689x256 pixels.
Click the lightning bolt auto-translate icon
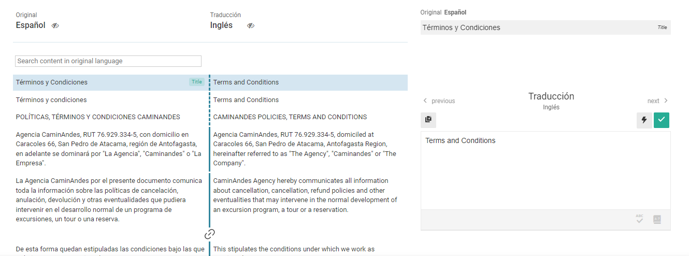644,120
